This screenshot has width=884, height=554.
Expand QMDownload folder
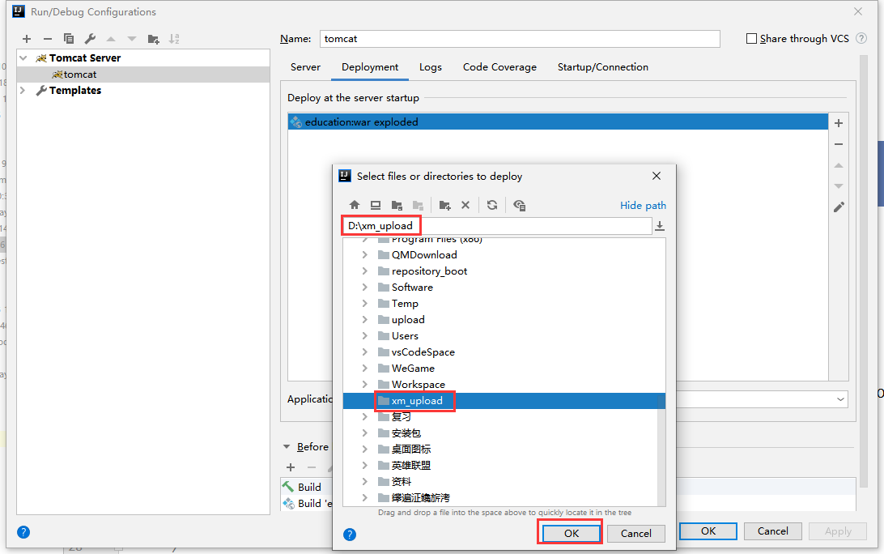point(365,255)
